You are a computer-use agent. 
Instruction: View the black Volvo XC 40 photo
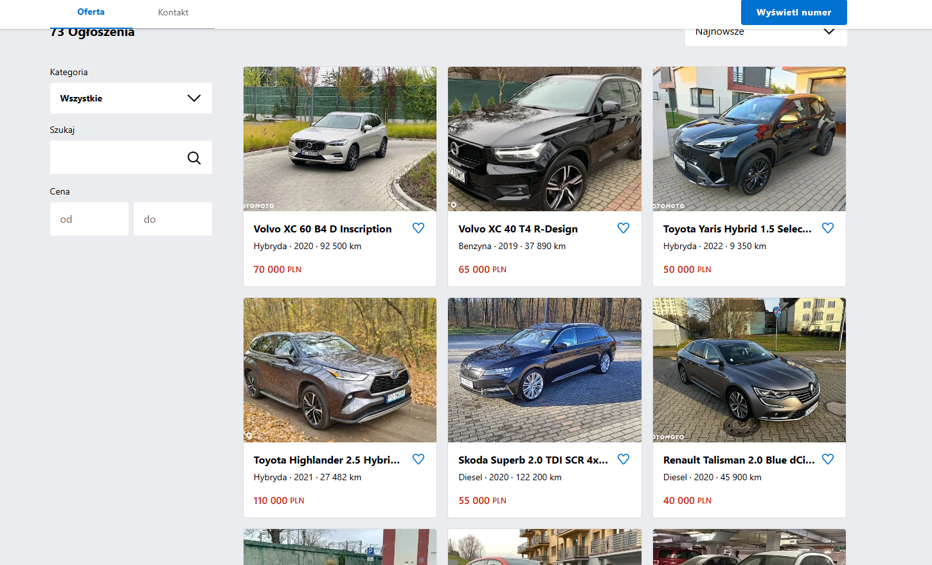[x=544, y=139]
